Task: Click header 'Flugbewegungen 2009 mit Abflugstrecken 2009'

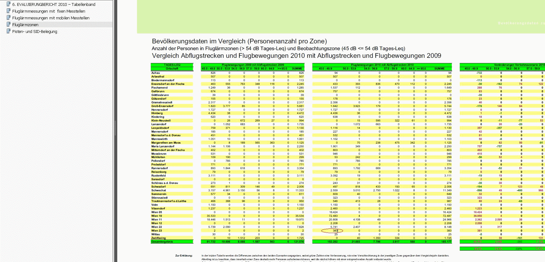Action: 253,65
